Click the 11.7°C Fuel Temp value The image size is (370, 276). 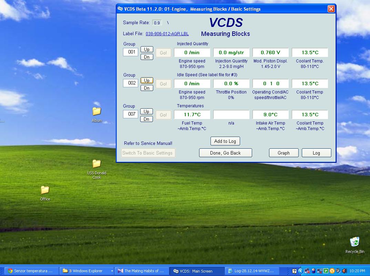click(x=192, y=115)
